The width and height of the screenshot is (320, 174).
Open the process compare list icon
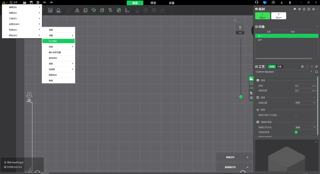point(302,67)
